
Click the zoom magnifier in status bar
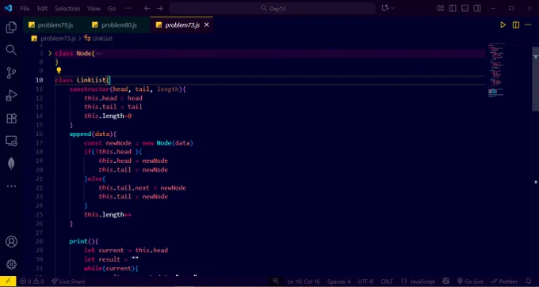pos(276,281)
